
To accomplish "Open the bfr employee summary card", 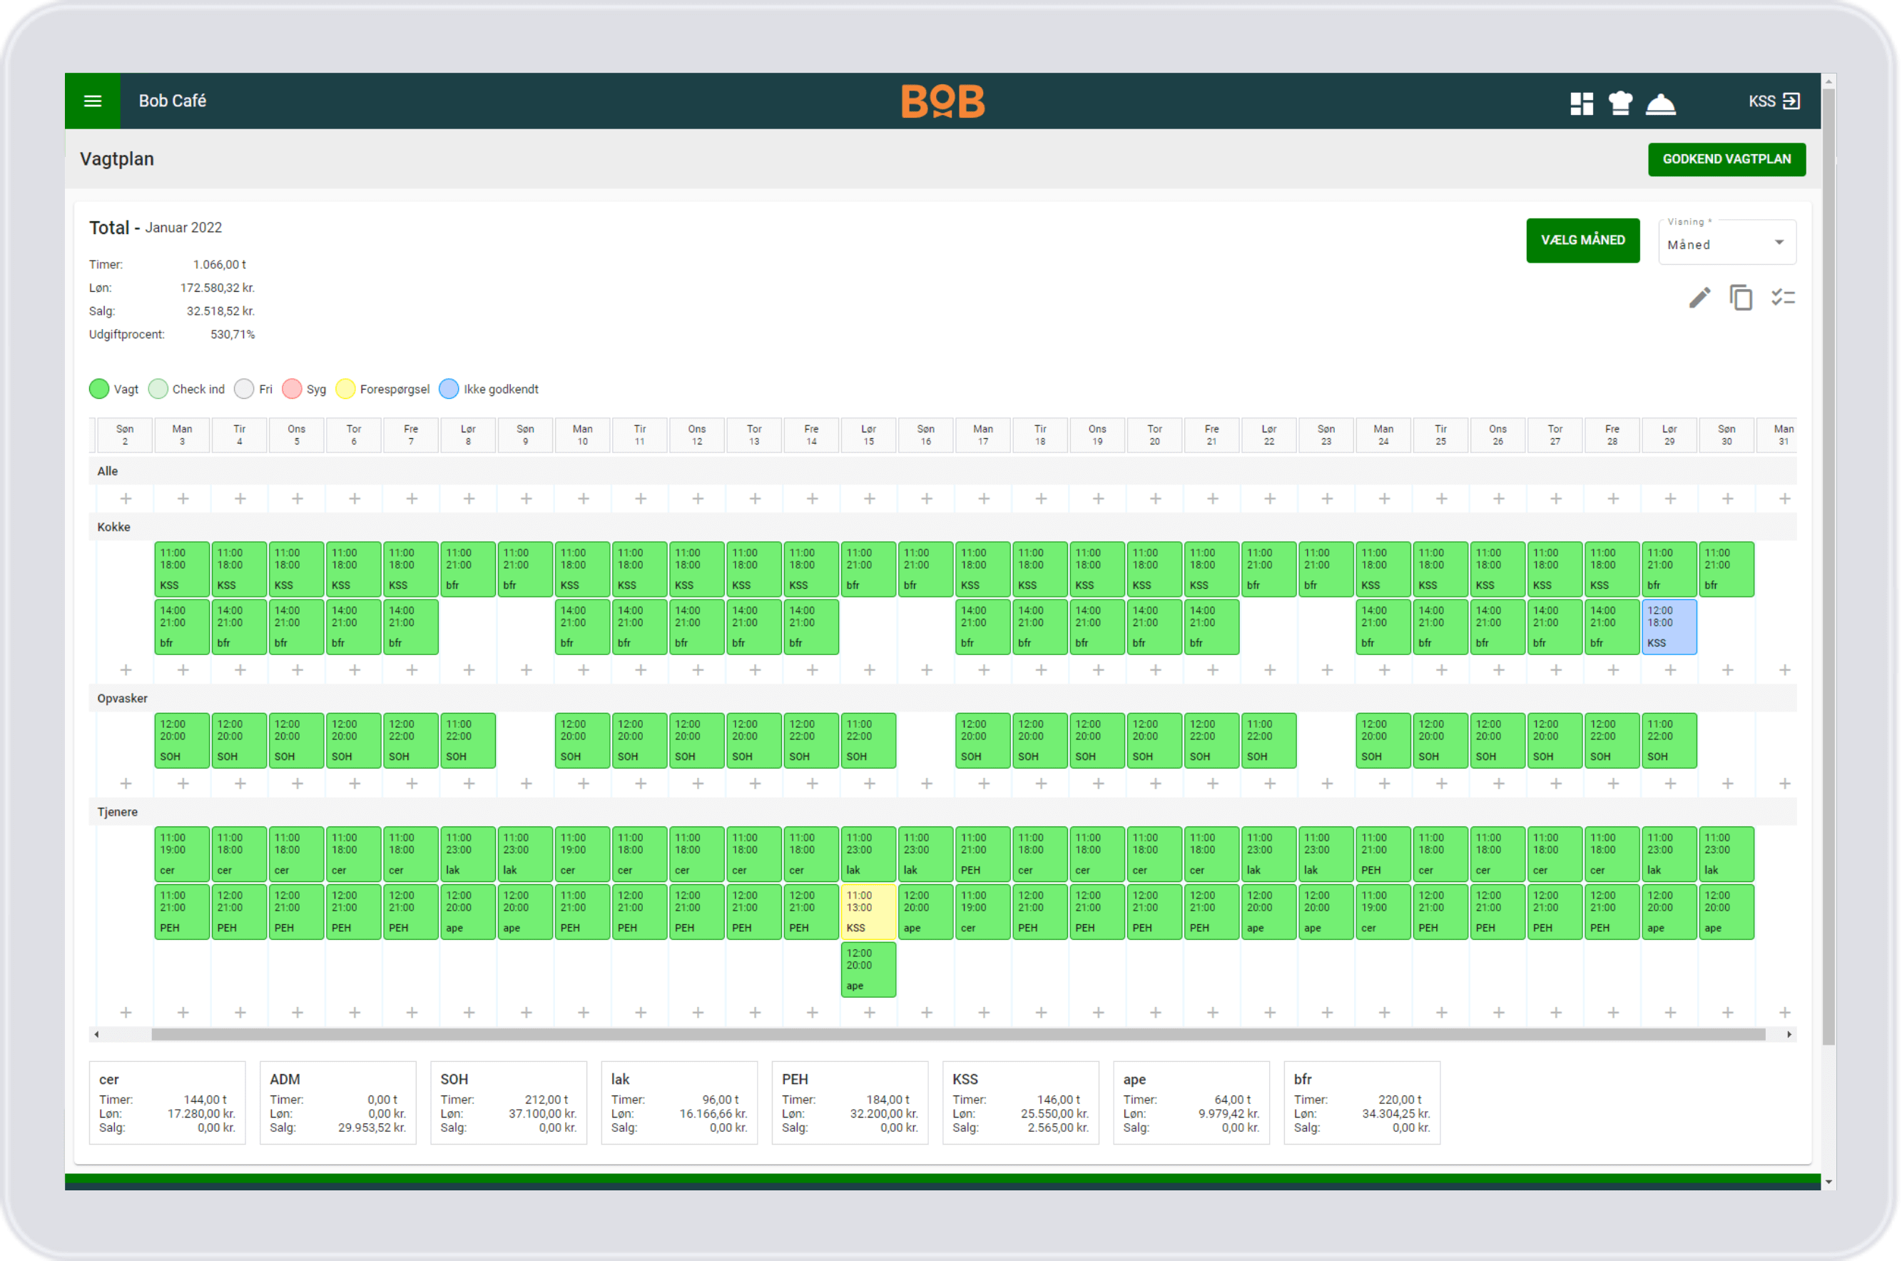I will point(1361,1103).
